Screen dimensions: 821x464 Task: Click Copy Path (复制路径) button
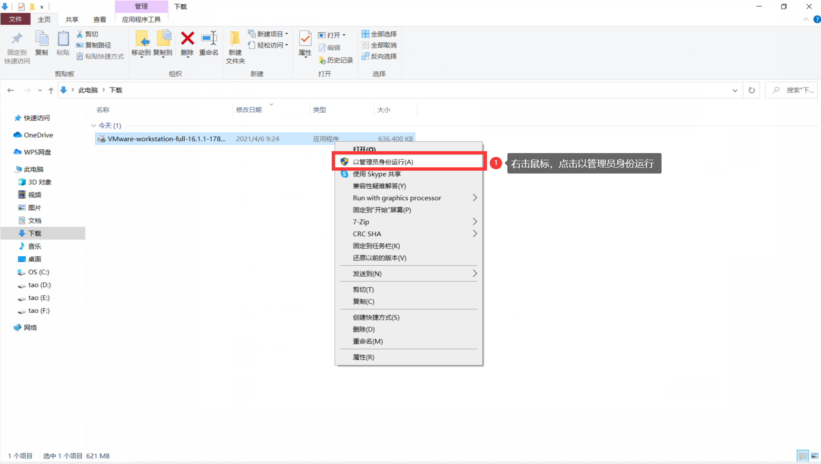[94, 45]
